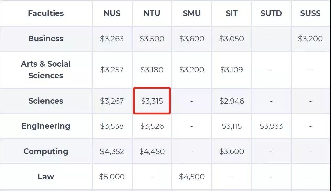Select the $2,946 SIT Sciences value
331x191 pixels.
point(232,101)
